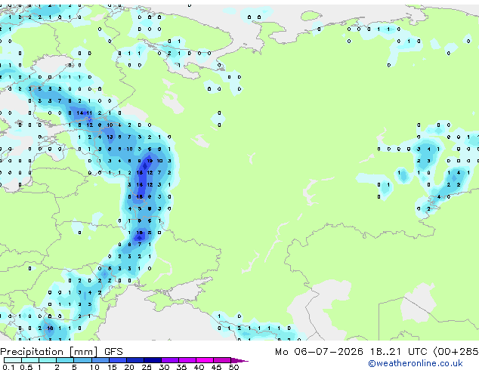
Task: Select the 30–35 mm purple swatch
Action: (x=170, y=360)
